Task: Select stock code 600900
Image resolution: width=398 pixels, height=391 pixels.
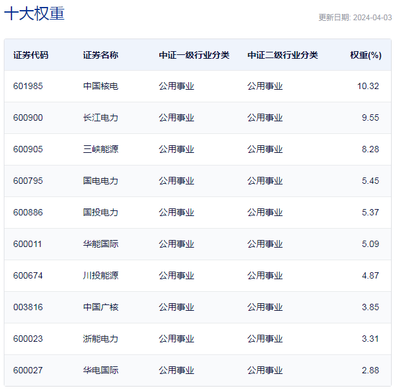Action: (x=28, y=117)
